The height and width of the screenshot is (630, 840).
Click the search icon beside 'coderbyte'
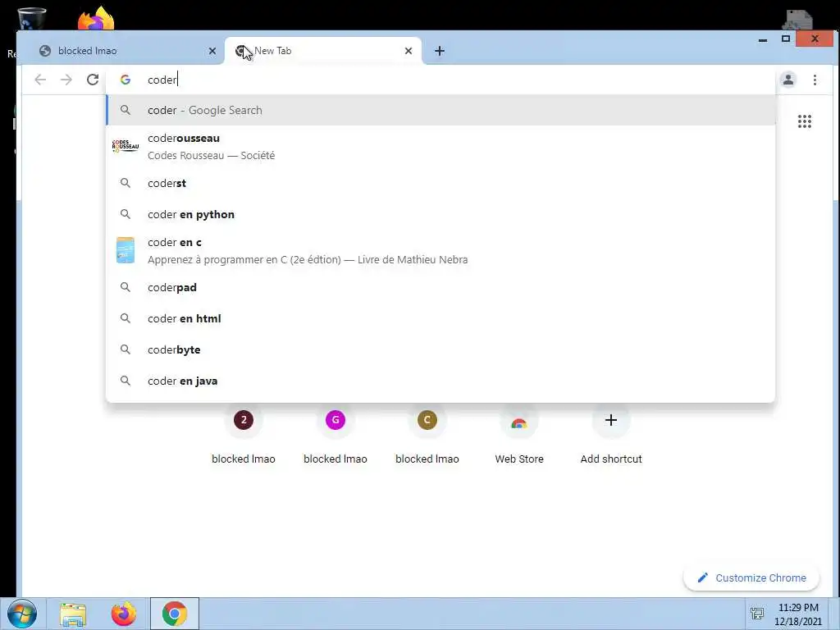126,349
